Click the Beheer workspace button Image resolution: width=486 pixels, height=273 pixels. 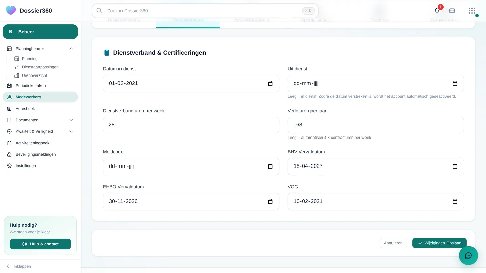[x=40, y=32]
